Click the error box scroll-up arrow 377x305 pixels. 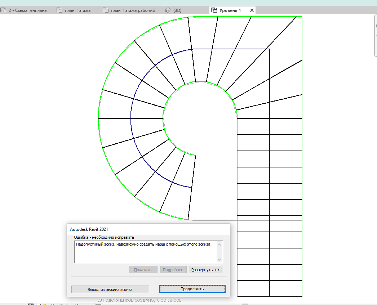(x=219, y=245)
